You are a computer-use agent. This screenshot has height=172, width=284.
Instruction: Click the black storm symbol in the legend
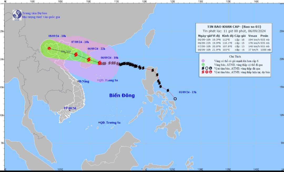pos(203,68)
